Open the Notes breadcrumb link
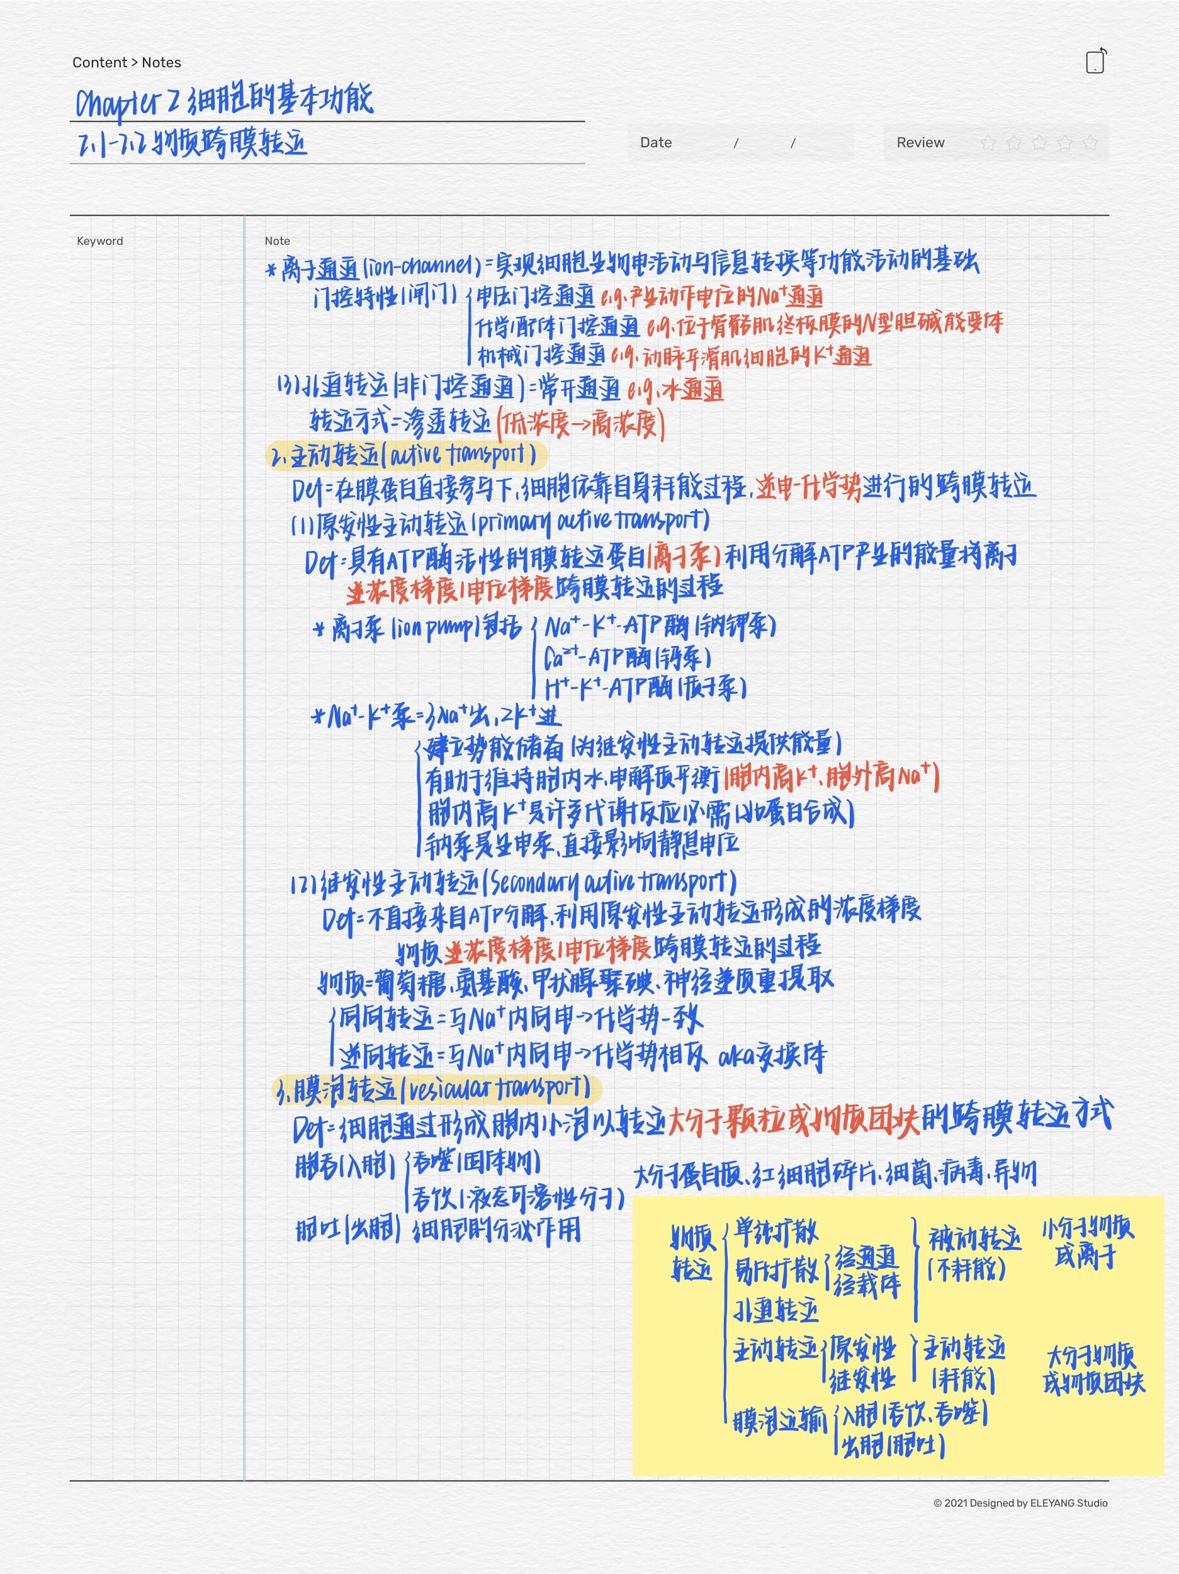Screen dimensions: 1179x1574 162,62
